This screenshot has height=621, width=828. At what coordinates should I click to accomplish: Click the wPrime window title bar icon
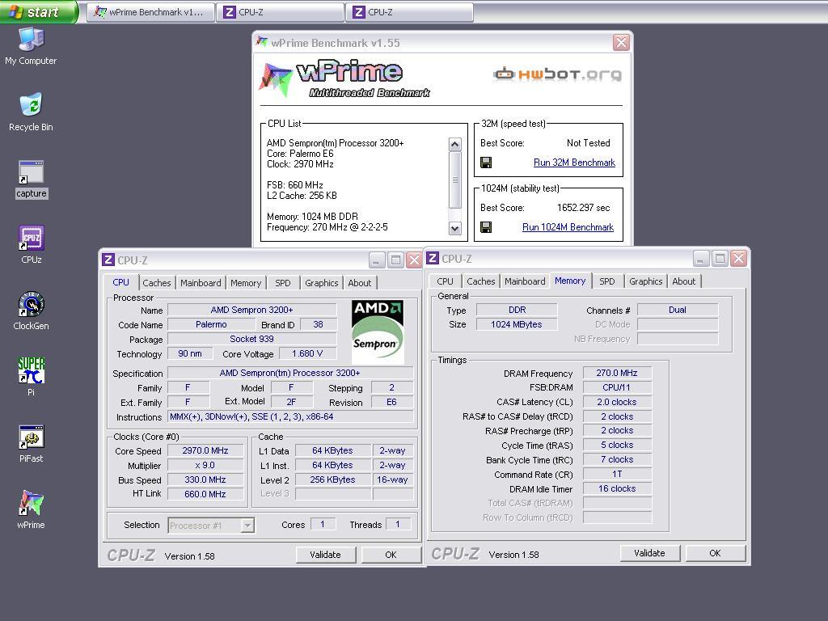click(x=262, y=42)
